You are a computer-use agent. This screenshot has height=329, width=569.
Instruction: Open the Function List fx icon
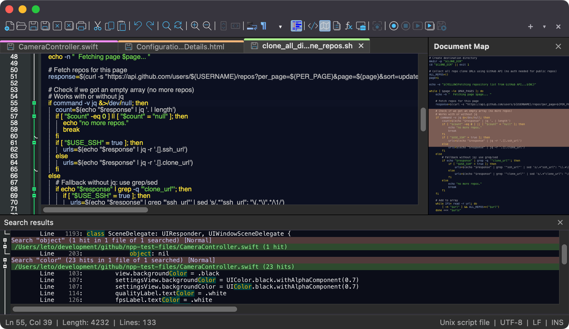(x=348, y=26)
